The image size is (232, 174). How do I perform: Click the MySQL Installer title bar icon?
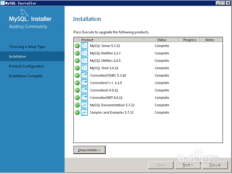tap(3, 3)
